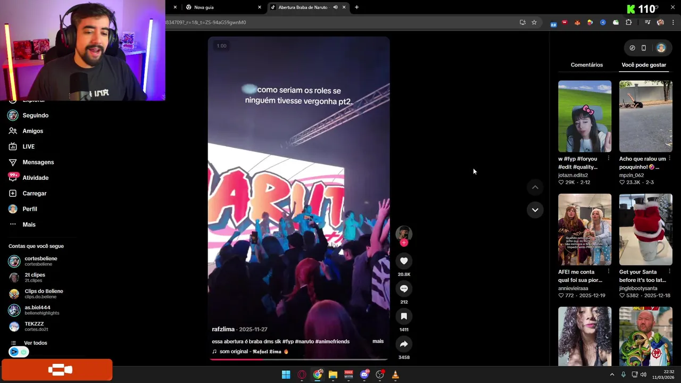
Task: Open the creator avatar beside the video
Action: tap(404, 233)
